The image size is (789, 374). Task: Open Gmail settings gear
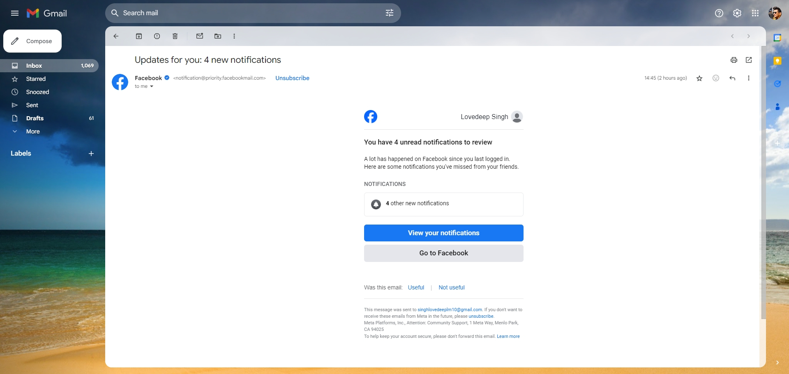click(x=737, y=13)
